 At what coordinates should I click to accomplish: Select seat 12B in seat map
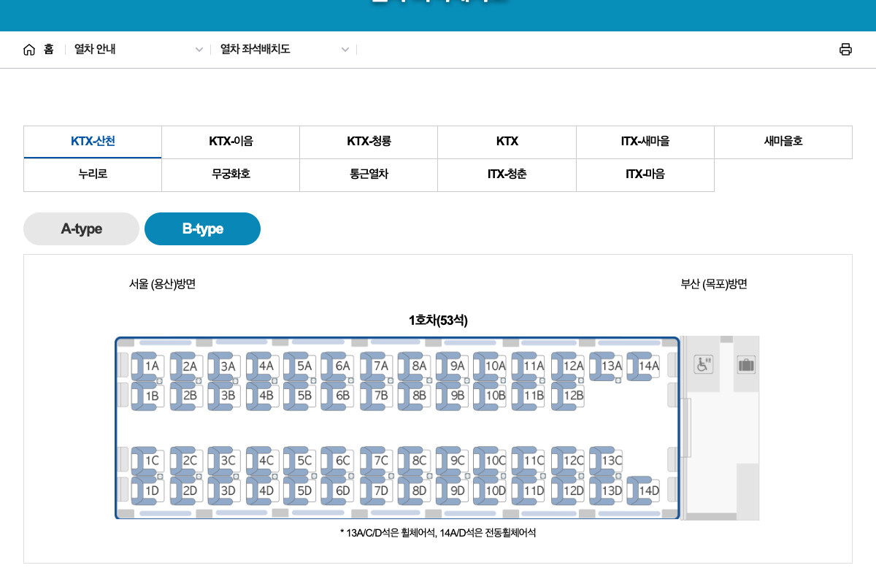click(568, 396)
